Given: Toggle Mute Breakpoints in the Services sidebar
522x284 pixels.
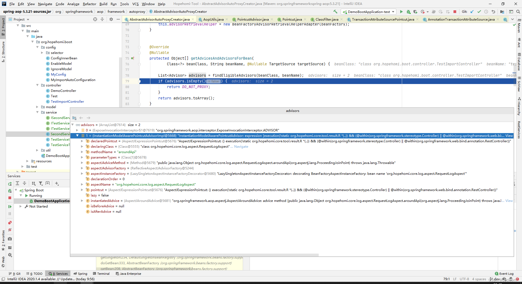Looking at the screenshot, I should coord(10,230).
